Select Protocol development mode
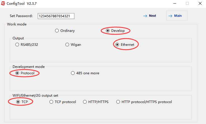This screenshot has width=206, height=124. click(17, 73)
